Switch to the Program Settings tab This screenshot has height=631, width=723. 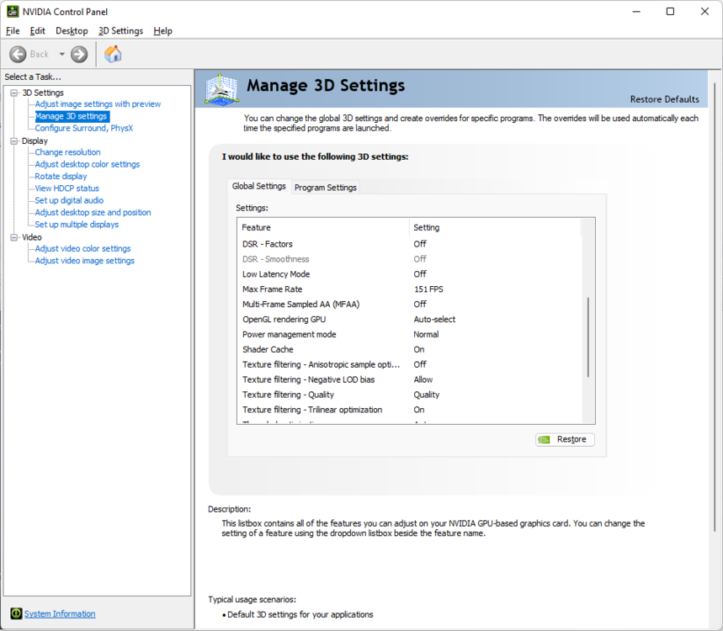pos(326,188)
